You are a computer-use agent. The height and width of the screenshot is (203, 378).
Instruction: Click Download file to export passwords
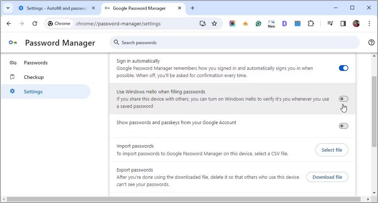[327, 177]
